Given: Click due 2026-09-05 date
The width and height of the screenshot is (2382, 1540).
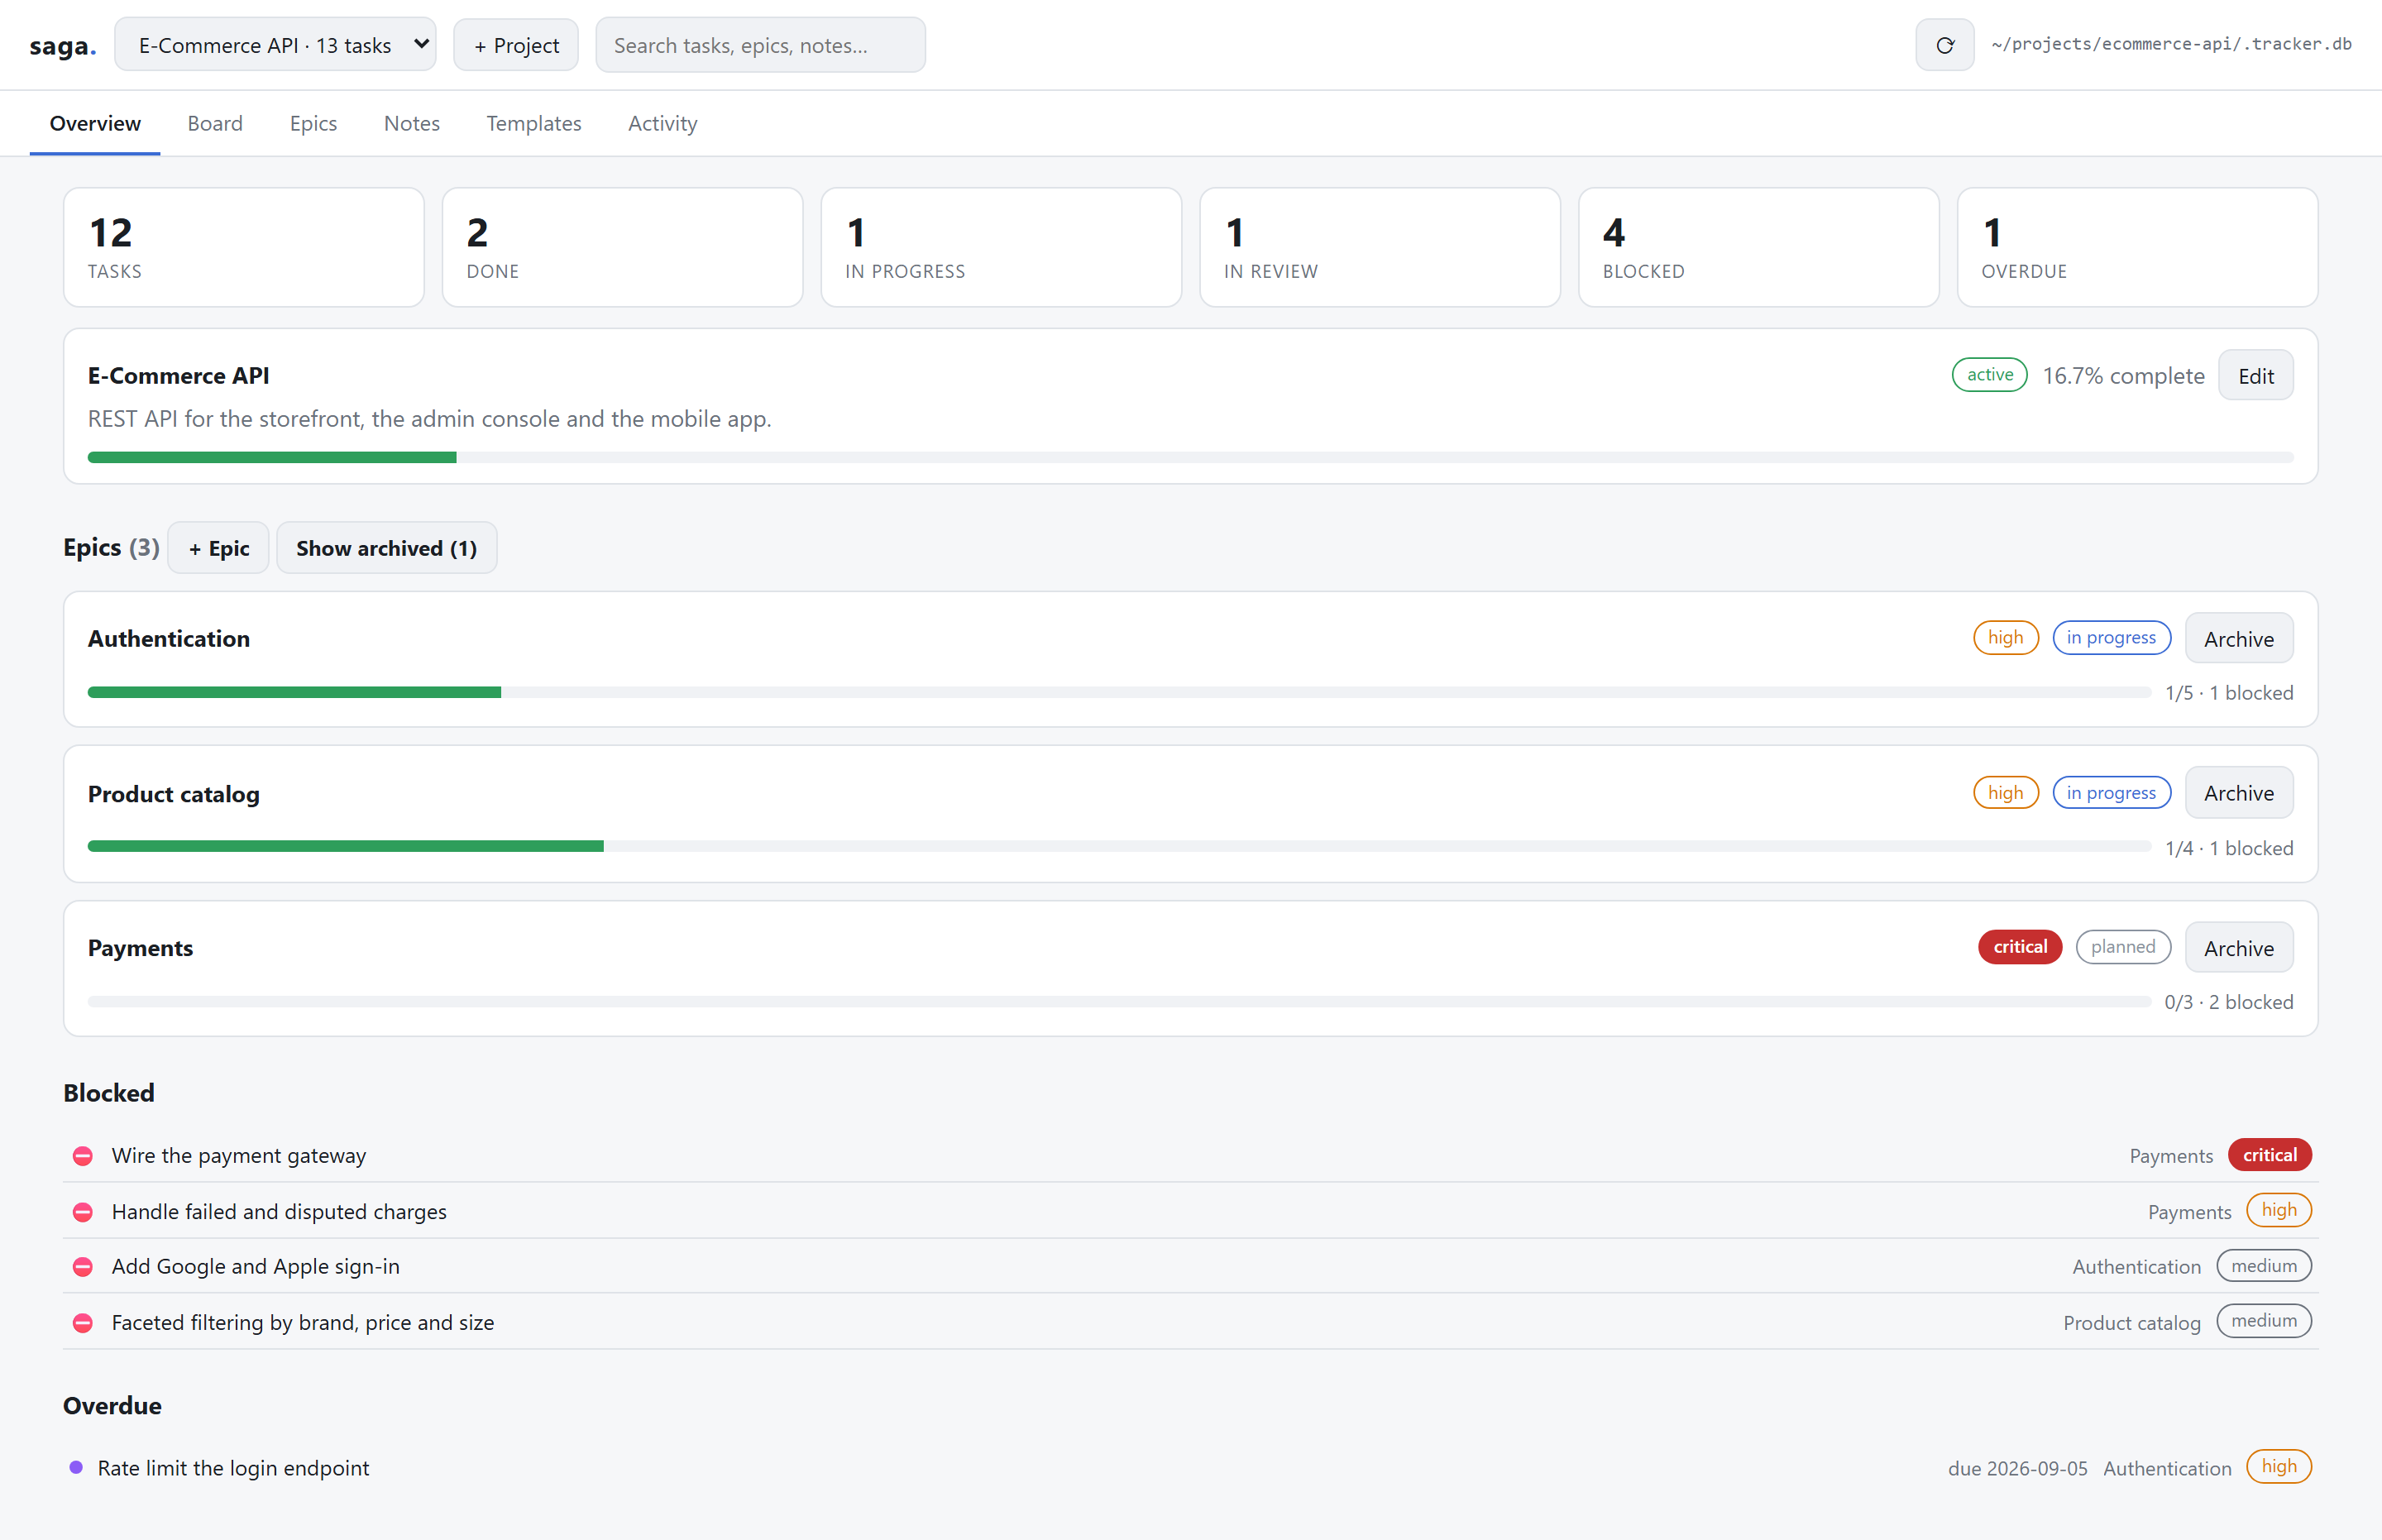Looking at the screenshot, I should click(2017, 1468).
